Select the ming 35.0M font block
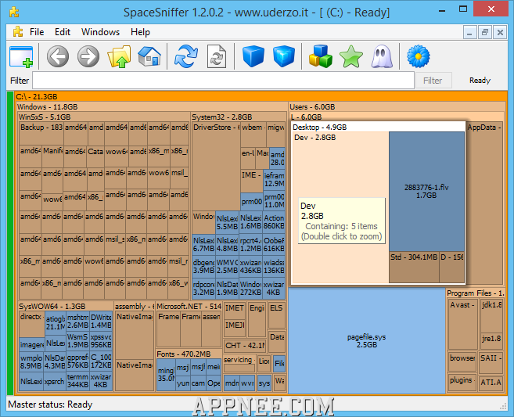Screen dimensions: 514x417 [x=166, y=375]
